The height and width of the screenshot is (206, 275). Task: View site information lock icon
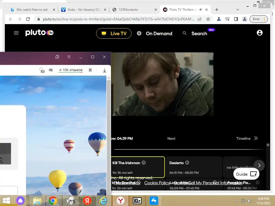[39, 19]
